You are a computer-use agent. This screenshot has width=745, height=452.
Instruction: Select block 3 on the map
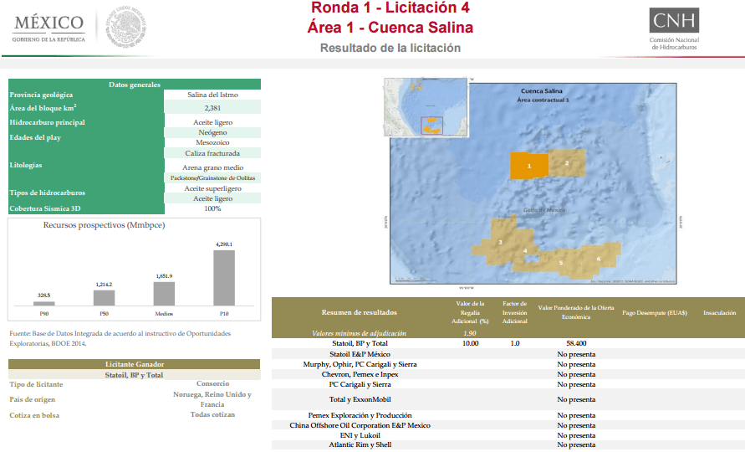(x=500, y=242)
